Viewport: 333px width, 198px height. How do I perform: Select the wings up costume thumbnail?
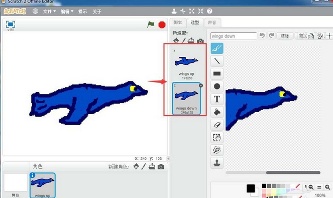tap(186, 64)
